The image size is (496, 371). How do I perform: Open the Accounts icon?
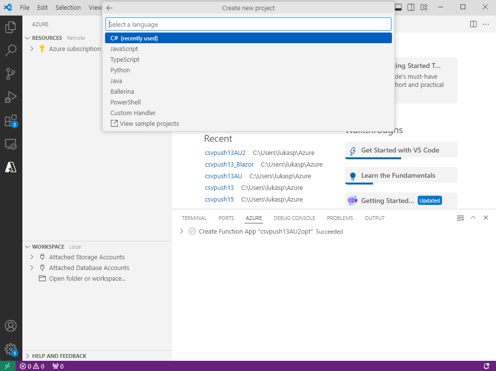11,326
